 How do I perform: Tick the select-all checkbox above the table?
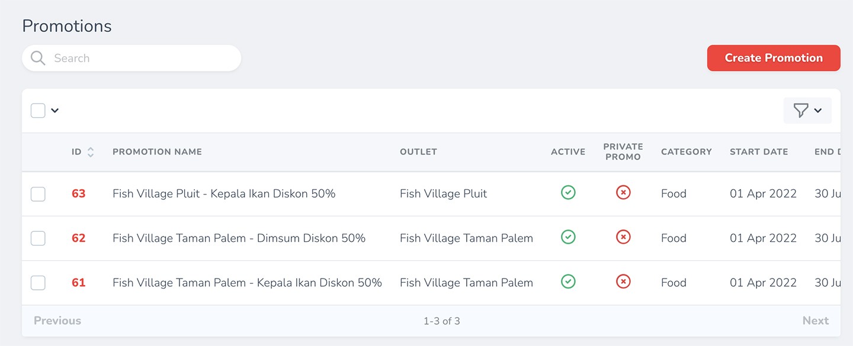click(x=38, y=111)
